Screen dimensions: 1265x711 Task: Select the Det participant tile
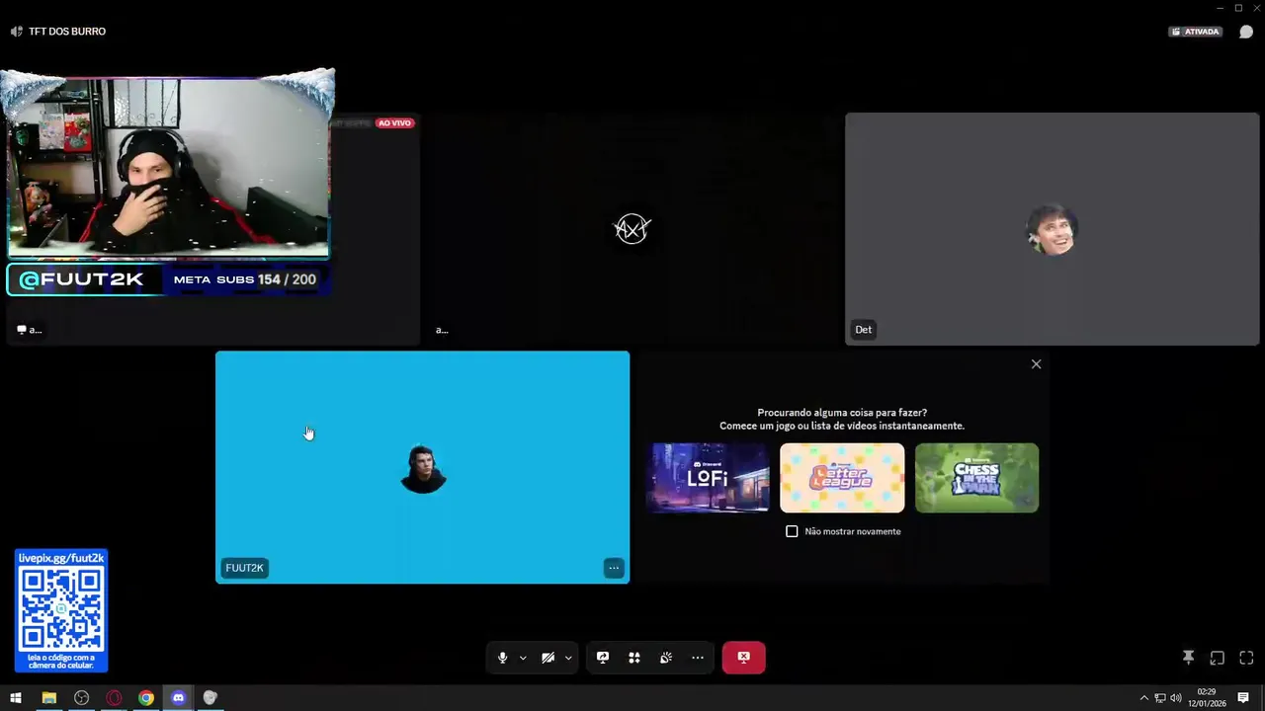pyautogui.click(x=1052, y=229)
